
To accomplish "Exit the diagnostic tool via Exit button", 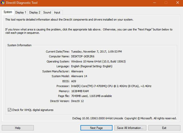I will click(x=164, y=128).
